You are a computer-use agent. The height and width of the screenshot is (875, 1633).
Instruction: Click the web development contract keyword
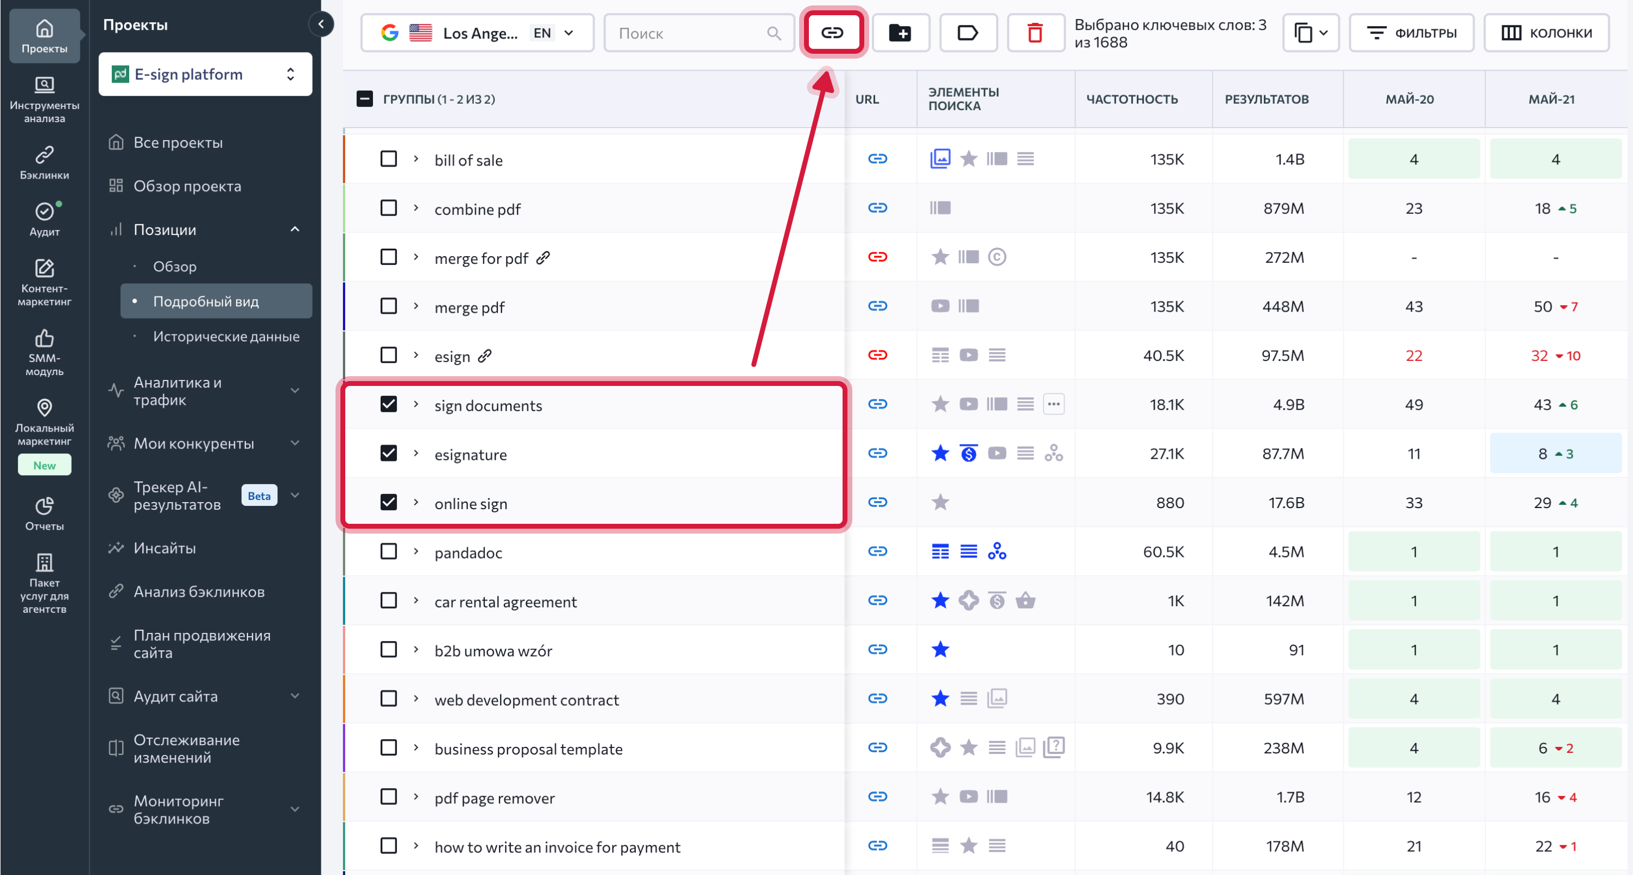[526, 699]
